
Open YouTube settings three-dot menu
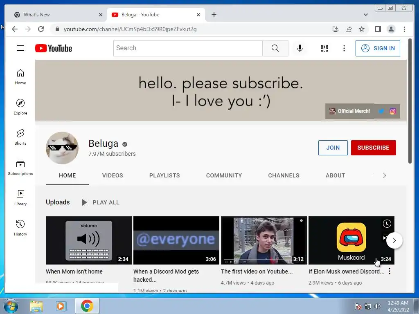point(344,48)
